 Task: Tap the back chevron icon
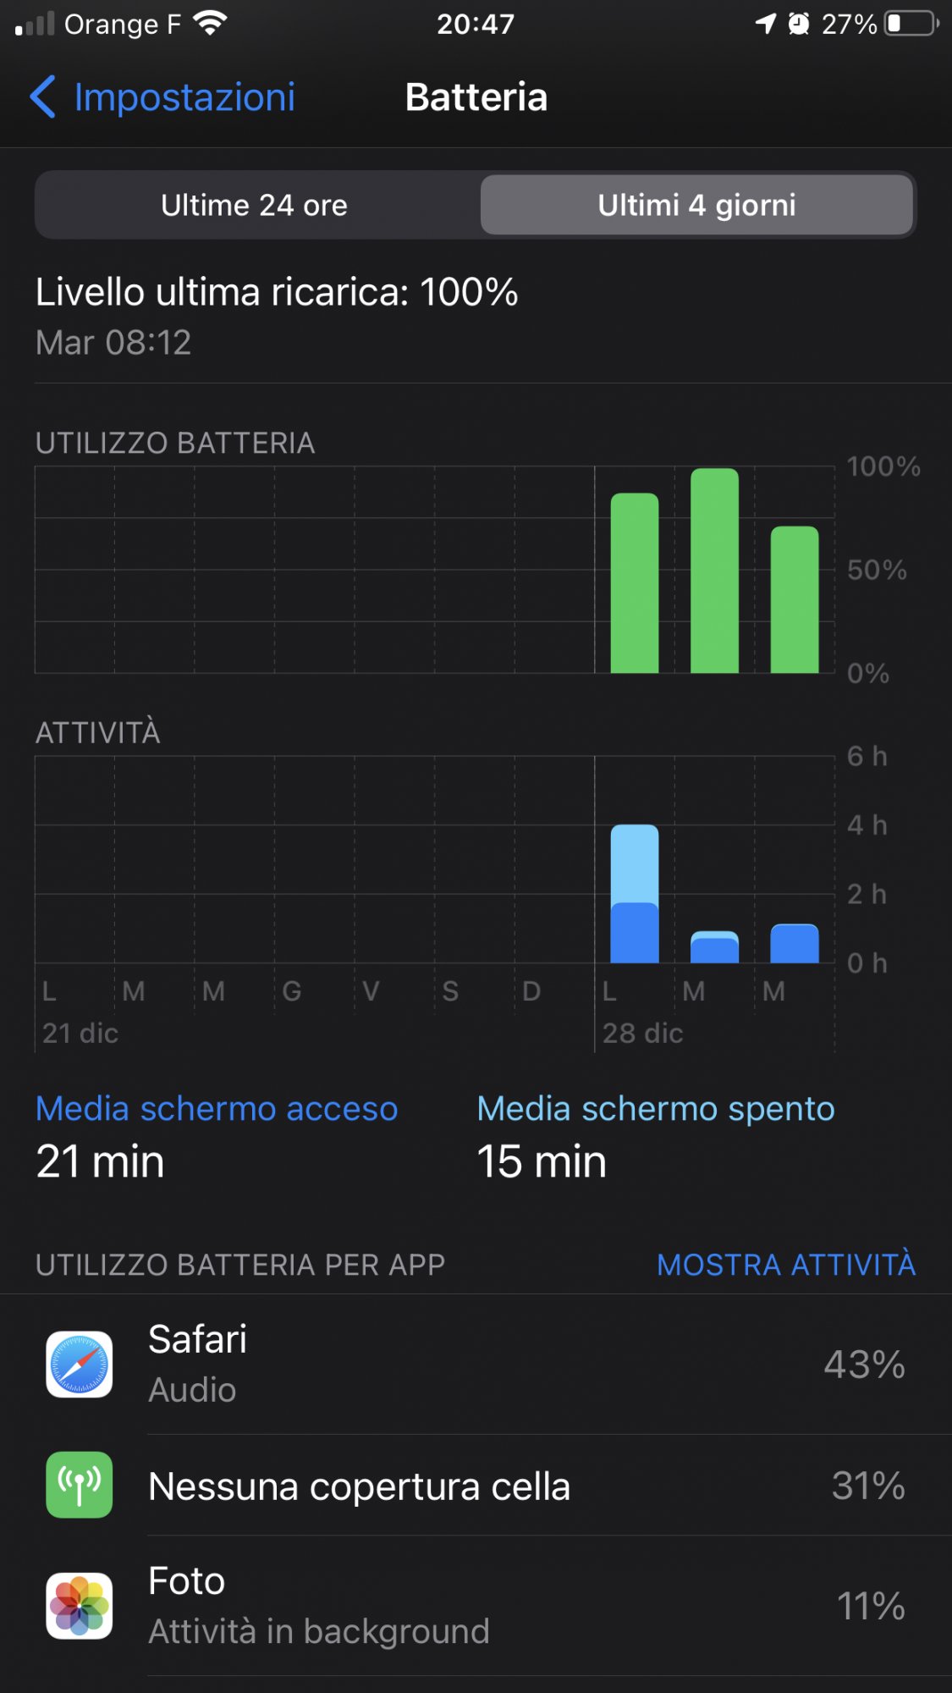43,97
